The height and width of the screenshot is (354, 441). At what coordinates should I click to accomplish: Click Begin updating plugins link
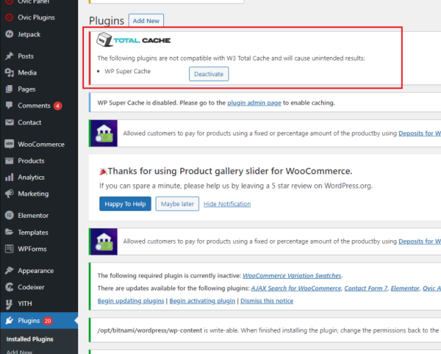[x=131, y=301]
